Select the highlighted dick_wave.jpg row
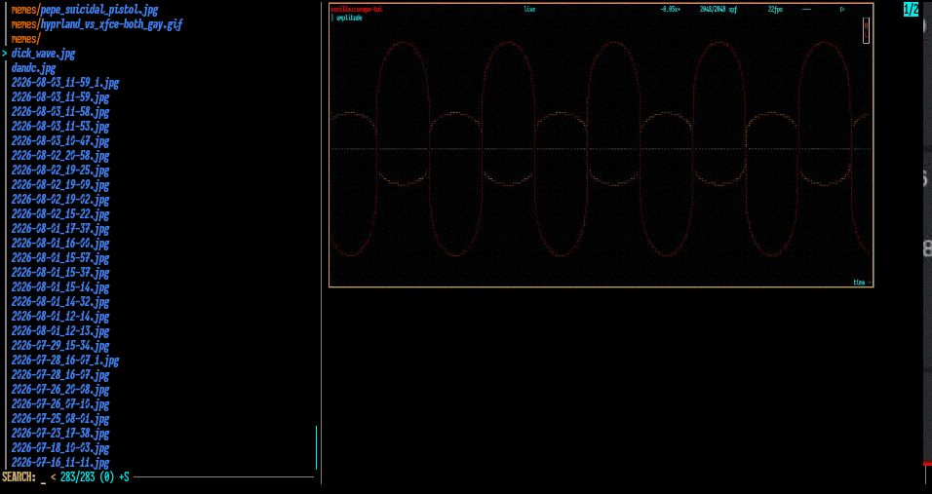This screenshot has width=932, height=494. point(44,54)
